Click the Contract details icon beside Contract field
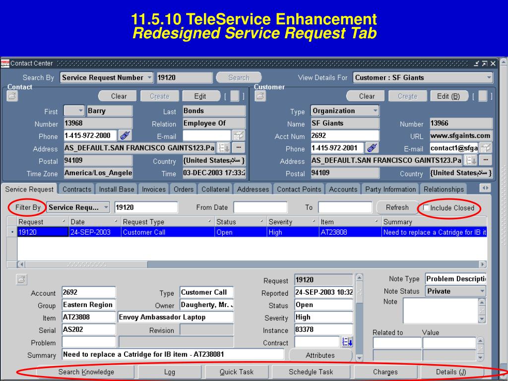 tap(347, 342)
